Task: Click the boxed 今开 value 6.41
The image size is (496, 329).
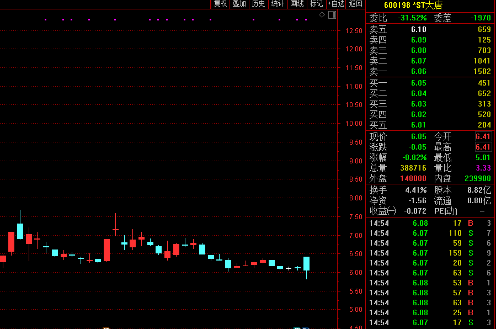Action: click(x=483, y=136)
